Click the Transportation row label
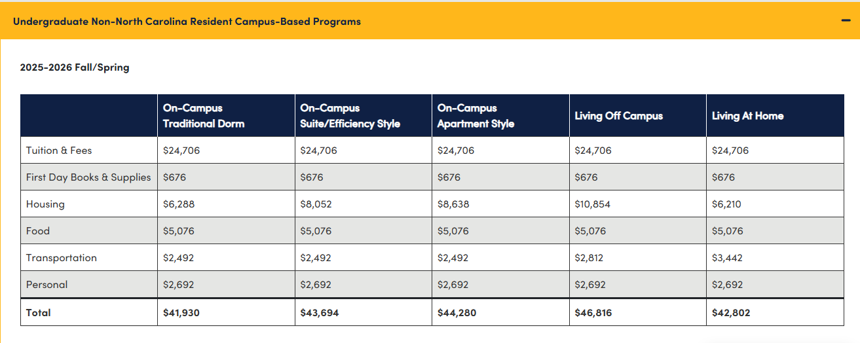The height and width of the screenshot is (343, 860). (x=62, y=258)
